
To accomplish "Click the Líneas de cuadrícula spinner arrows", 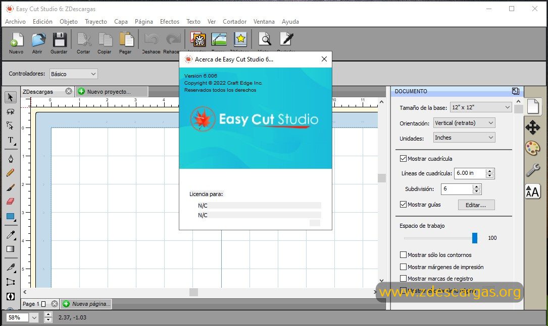I will click(x=489, y=173).
